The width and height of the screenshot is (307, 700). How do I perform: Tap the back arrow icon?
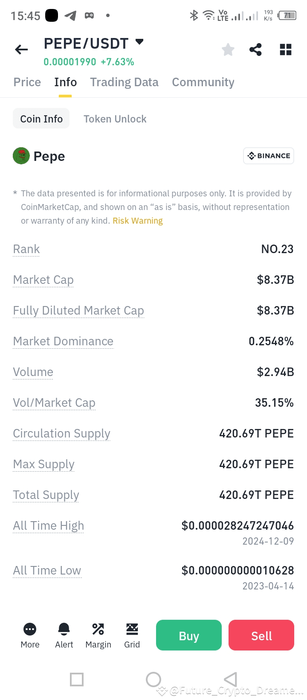21,50
